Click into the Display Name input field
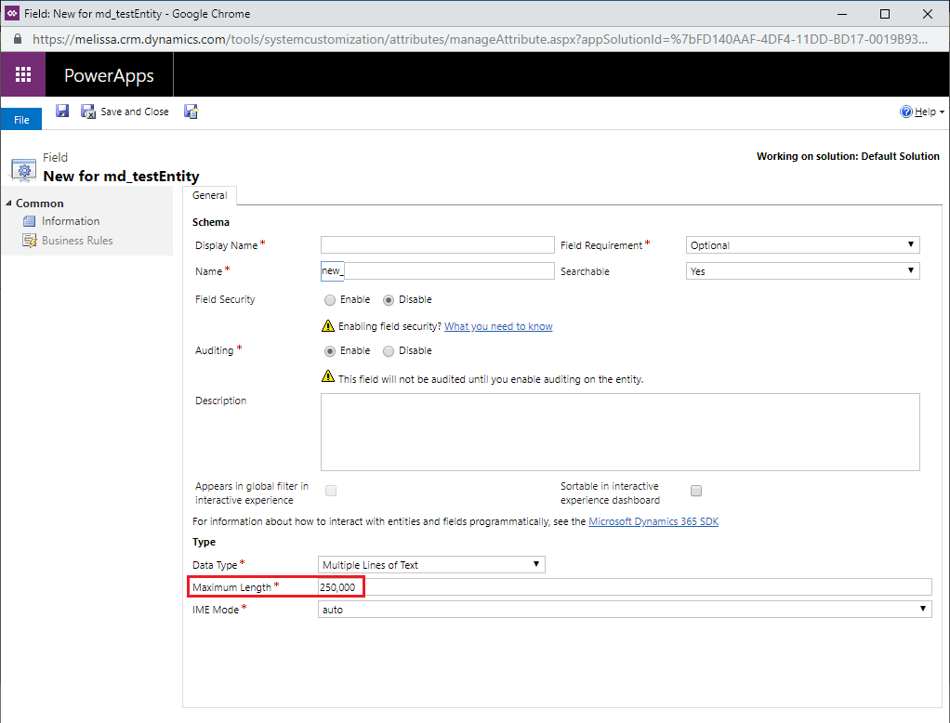Image resolution: width=950 pixels, height=723 pixels. click(438, 244)
